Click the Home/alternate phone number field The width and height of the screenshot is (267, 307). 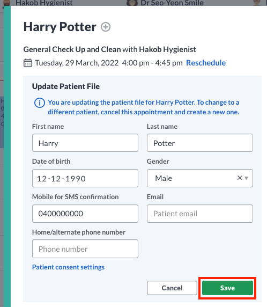[85, 248]
